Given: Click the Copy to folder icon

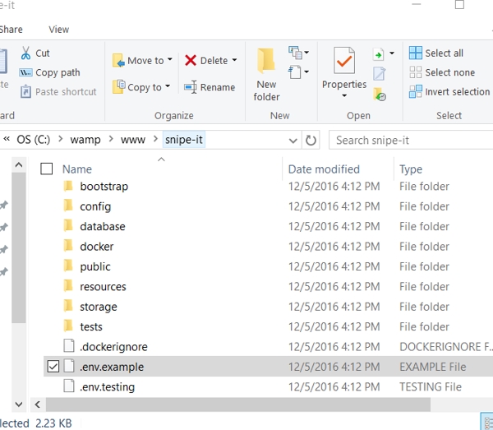Looking at the screenshot, I should [x=119, y=86].
